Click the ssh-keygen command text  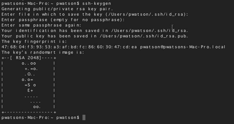tap(97, 3)
